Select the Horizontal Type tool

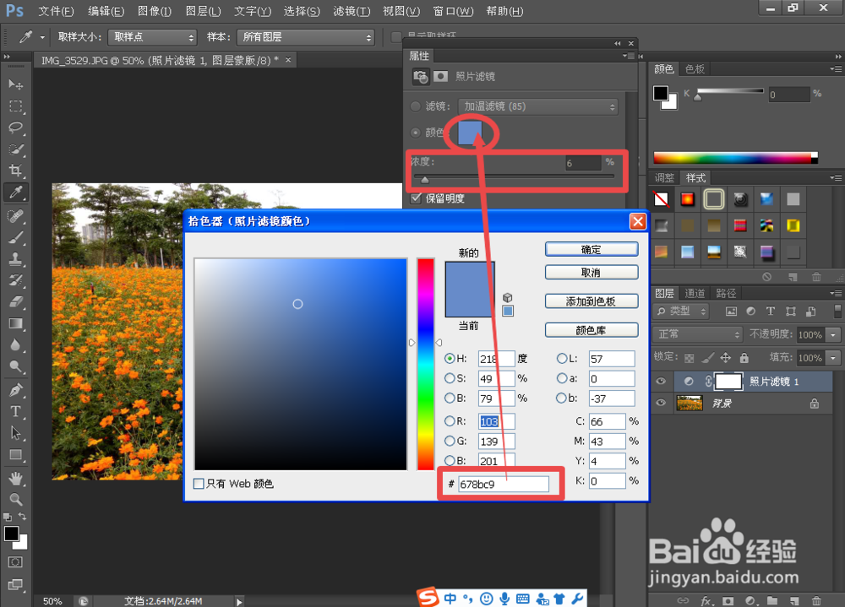click(15, 411)
